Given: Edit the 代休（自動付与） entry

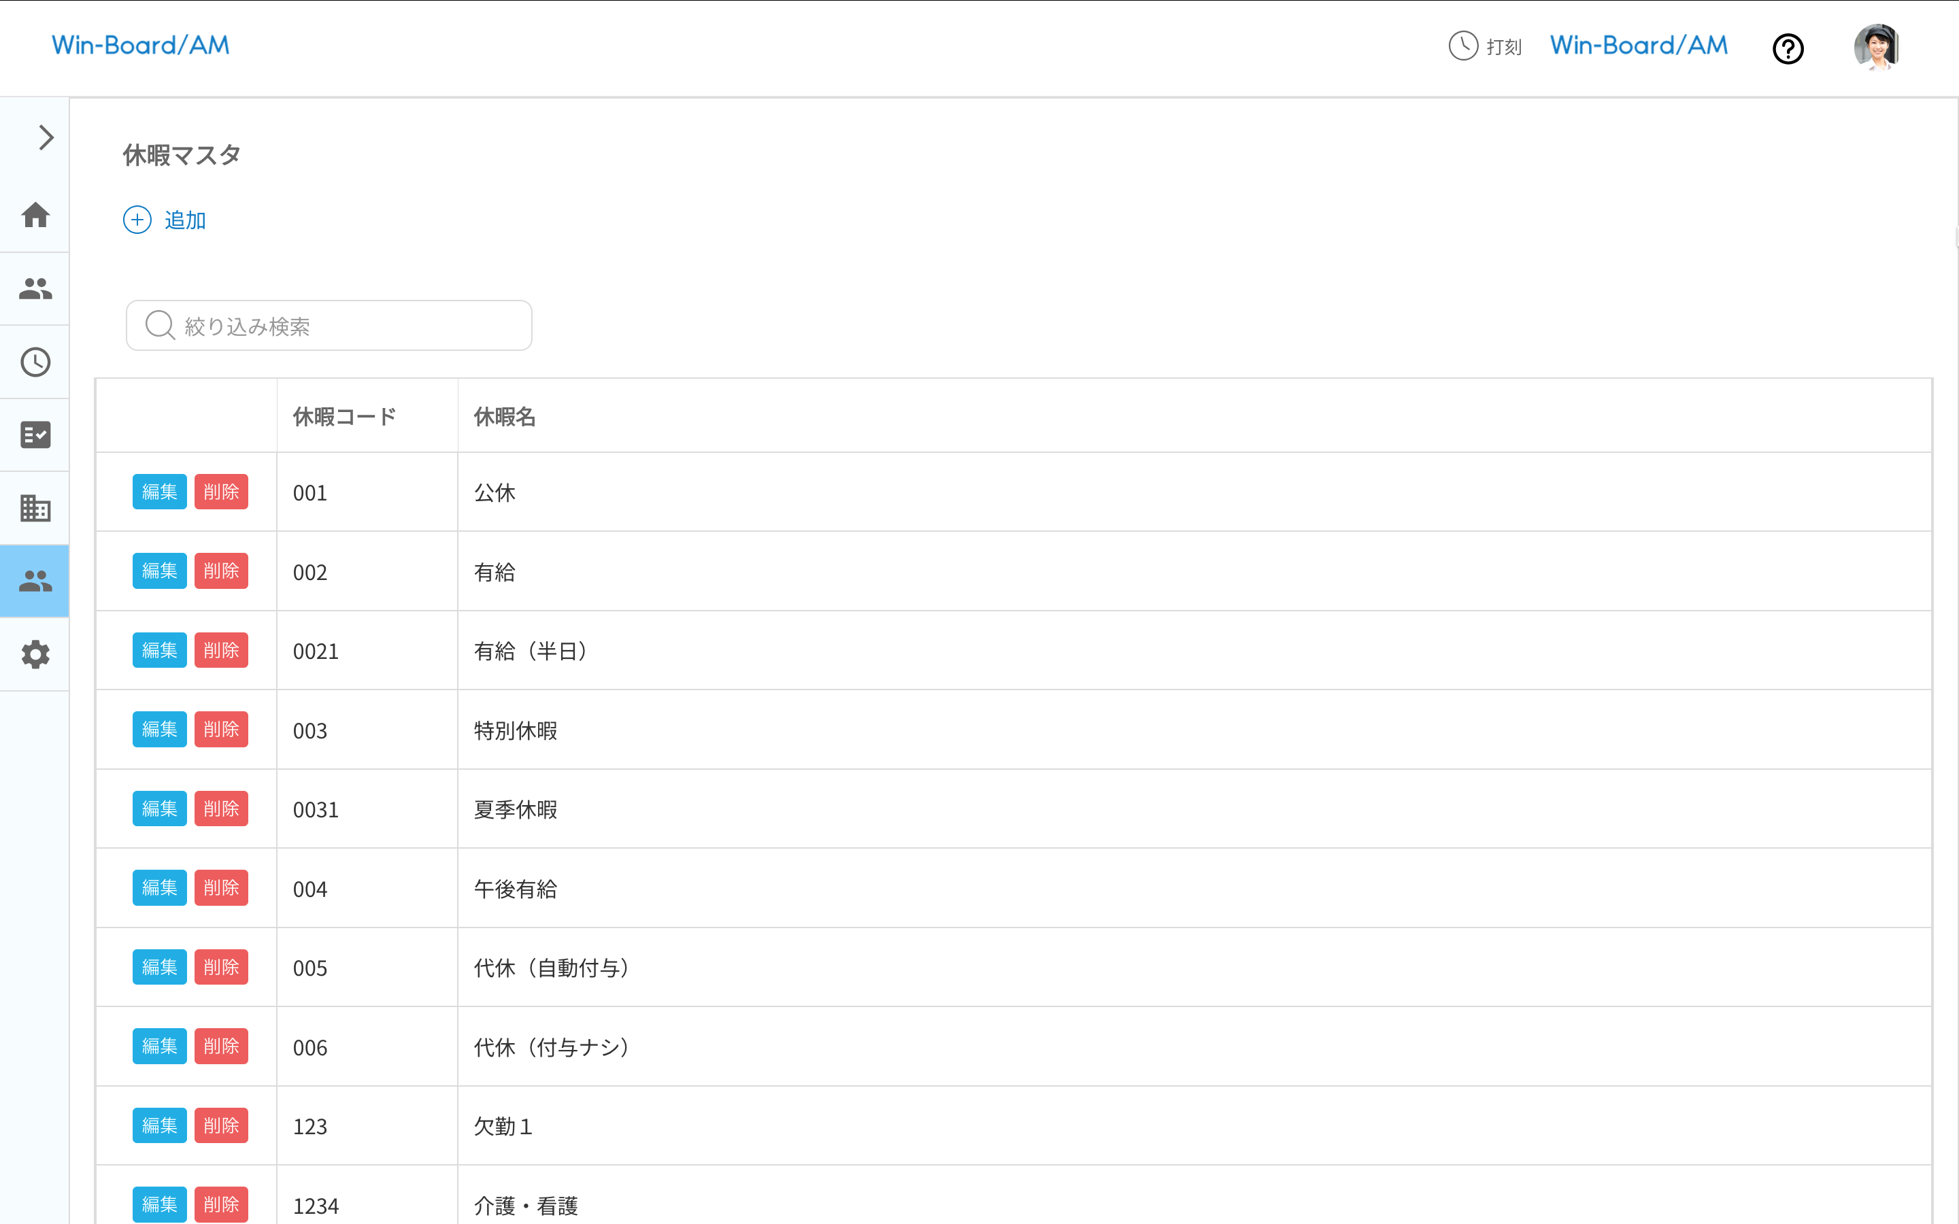Looking at the screenshot, I should point(159,968).
